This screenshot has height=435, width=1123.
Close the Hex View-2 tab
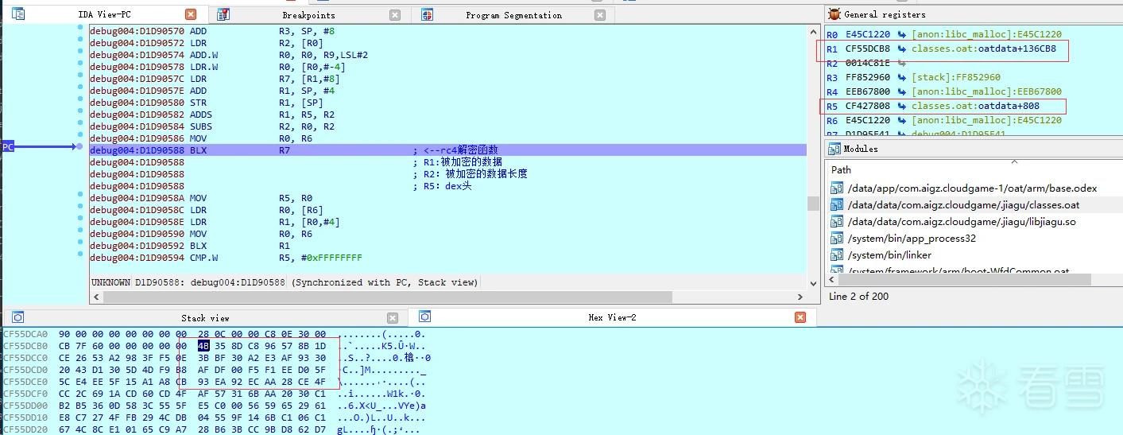[x=800, y=317]
